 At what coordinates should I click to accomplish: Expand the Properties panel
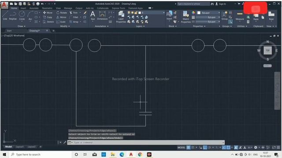point(199,26)
